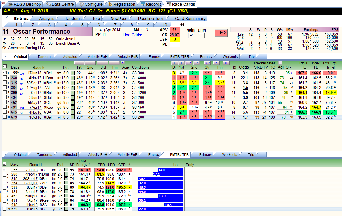Click the S column filter button
Image resolution: width=342 pixels, height=216 pixels.
[x=216, y=63]
